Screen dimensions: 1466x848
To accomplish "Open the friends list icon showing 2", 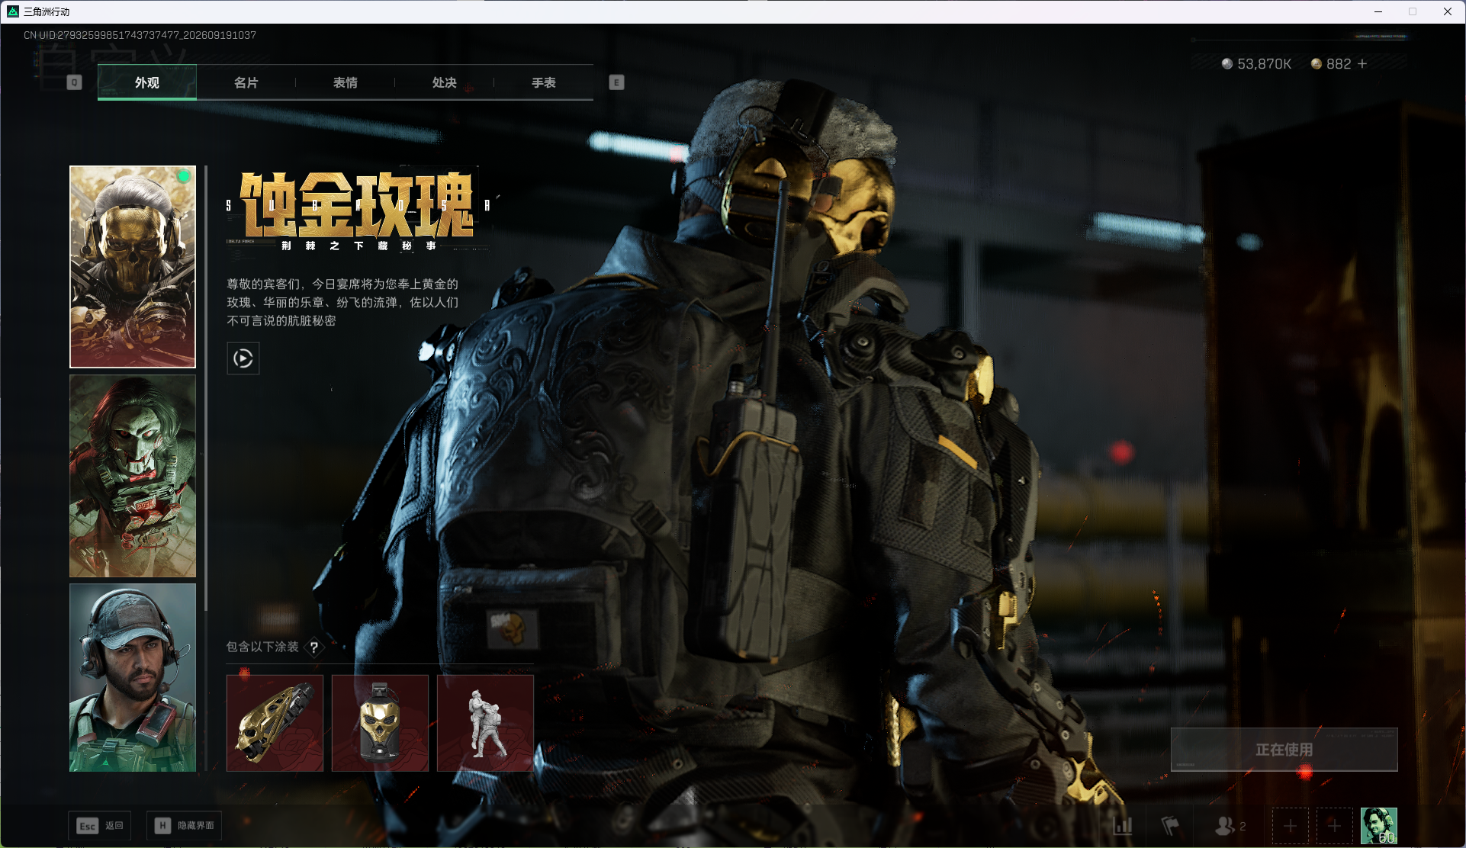I will click(1230, 826).
